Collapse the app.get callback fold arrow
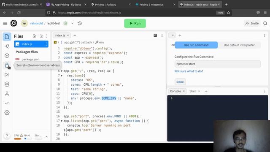This screenshot has height=152, width=270. click(x=62, y=71)
